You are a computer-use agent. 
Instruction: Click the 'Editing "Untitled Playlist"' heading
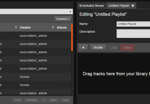click(x=103, y=14)
